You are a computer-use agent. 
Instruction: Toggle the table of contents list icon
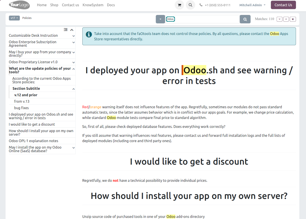[66, 30]
